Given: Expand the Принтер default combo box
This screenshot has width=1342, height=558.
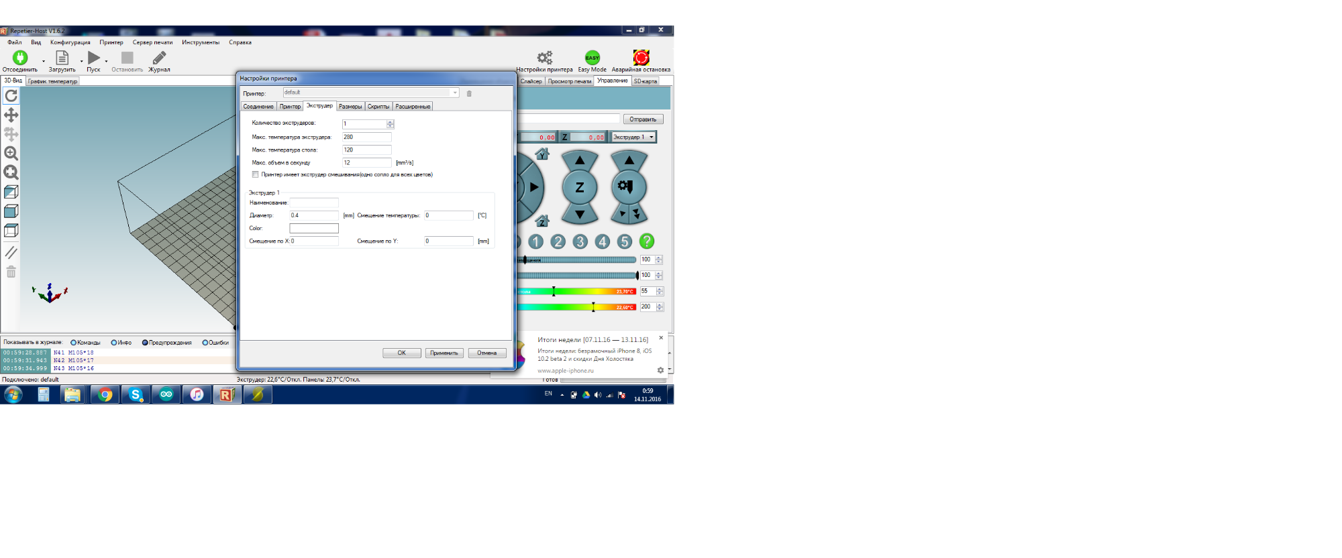Looking at the screenshot, I should [454, 93].
